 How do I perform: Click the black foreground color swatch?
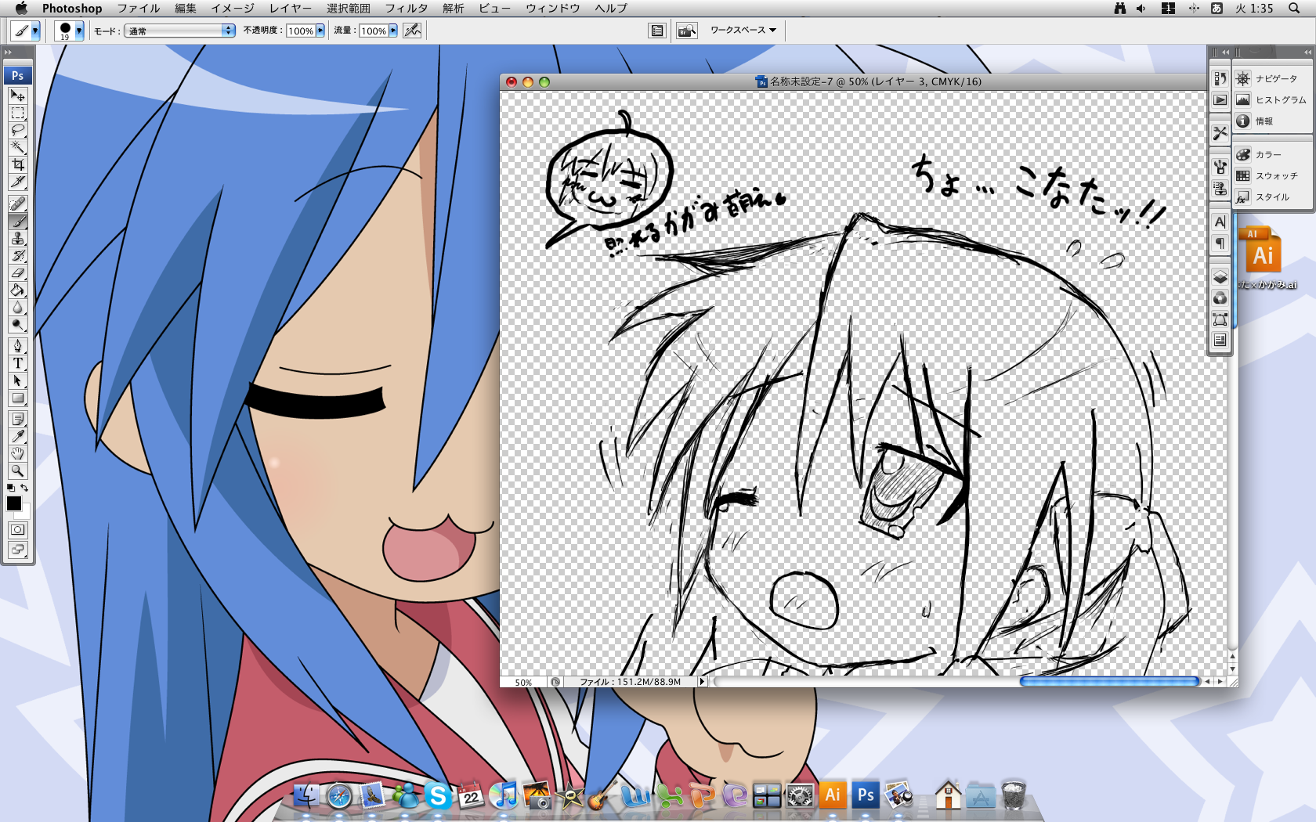pos(13,503)
